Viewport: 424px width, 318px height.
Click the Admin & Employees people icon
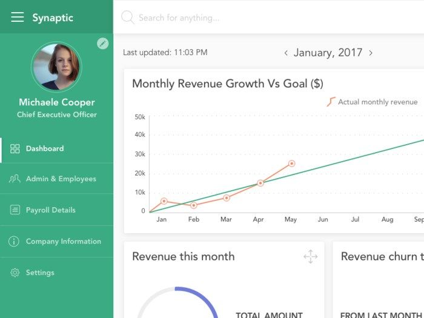click(15, 179)
